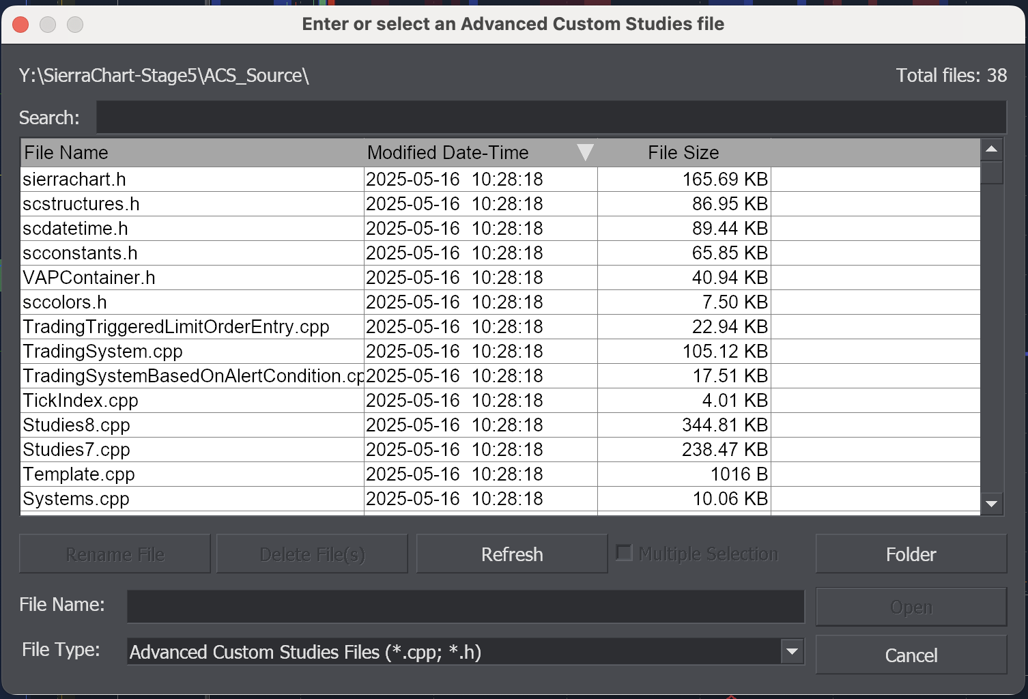Click the 89.44 KB file size cell
1028x699 pixels.
[684, 229]
